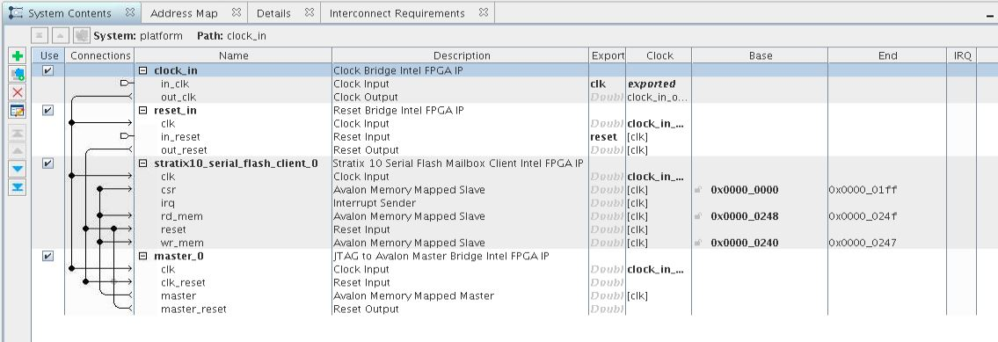Collapse the master_0 component node
The height and width of the screenshot is (342, 998).
pos(143,256)
